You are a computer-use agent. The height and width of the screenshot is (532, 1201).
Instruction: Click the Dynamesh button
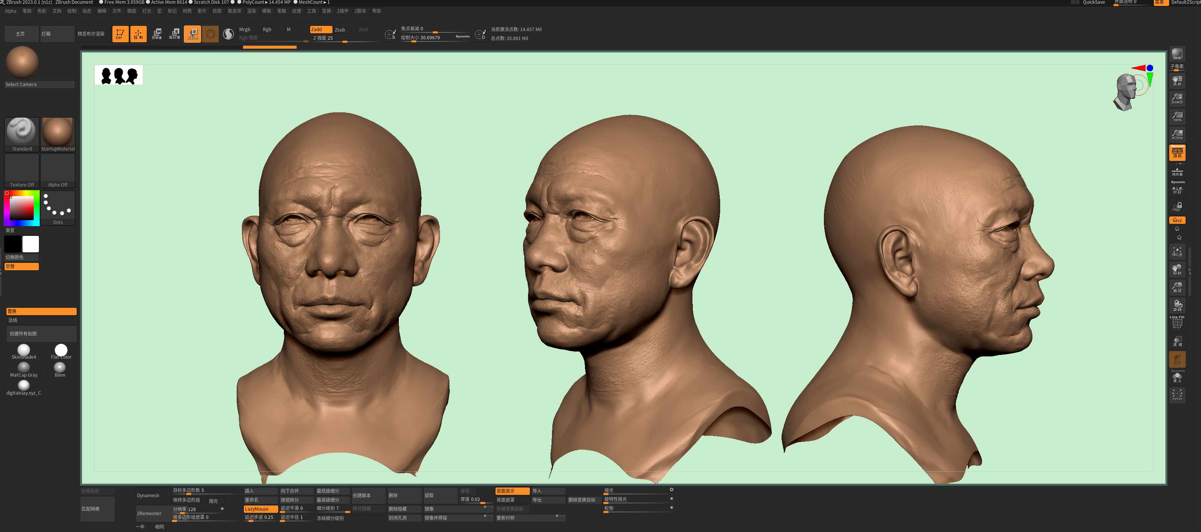148,495
